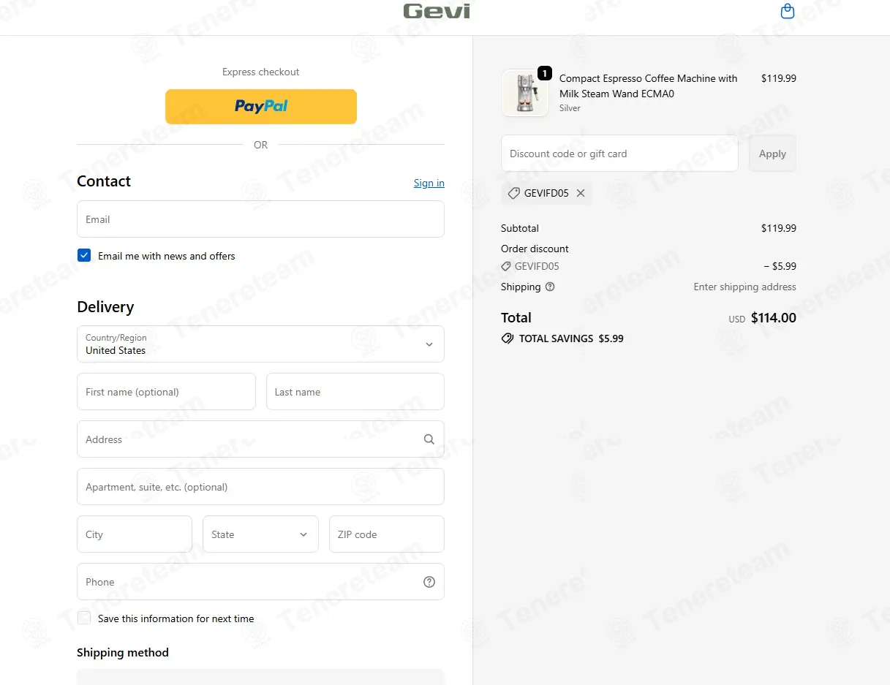Click the Total Savings tag icon

[508, 338]
